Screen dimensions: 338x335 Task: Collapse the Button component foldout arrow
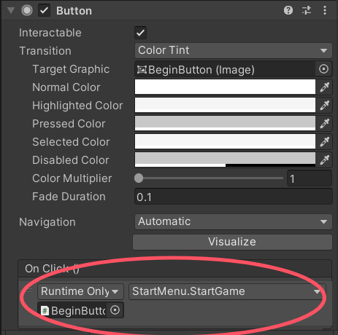pos(11,10)
